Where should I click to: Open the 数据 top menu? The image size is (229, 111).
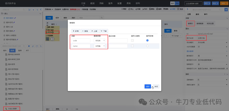pos(92,3)
